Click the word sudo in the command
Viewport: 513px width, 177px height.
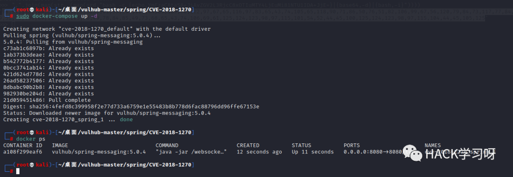23,16
